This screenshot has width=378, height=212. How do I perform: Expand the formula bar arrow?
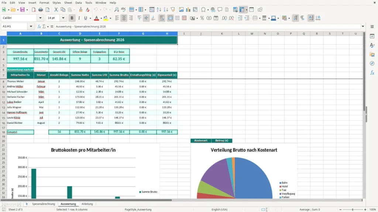363,26
